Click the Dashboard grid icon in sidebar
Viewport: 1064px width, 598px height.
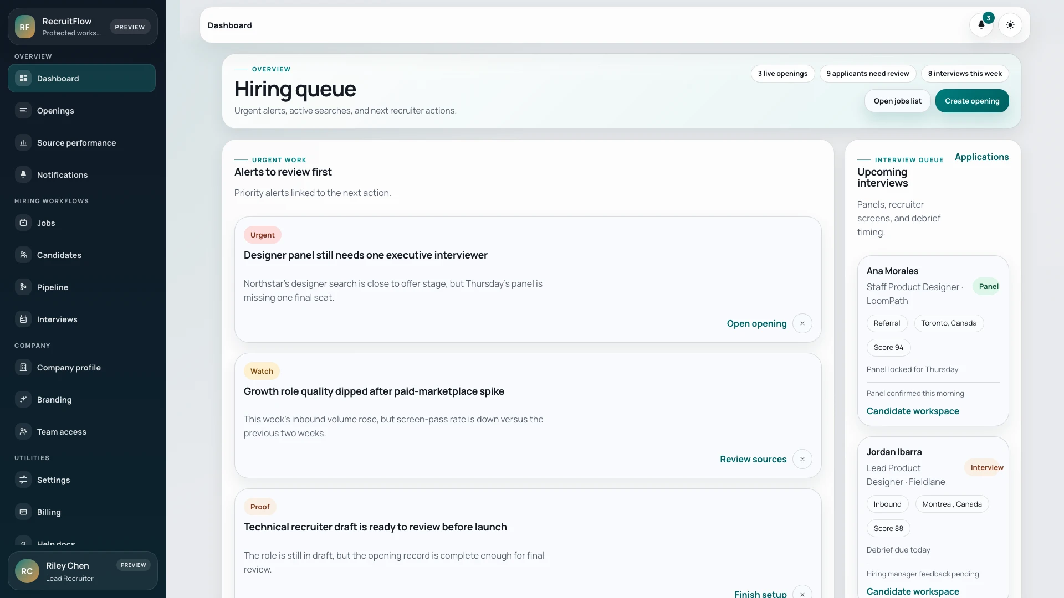click(23, 78)
